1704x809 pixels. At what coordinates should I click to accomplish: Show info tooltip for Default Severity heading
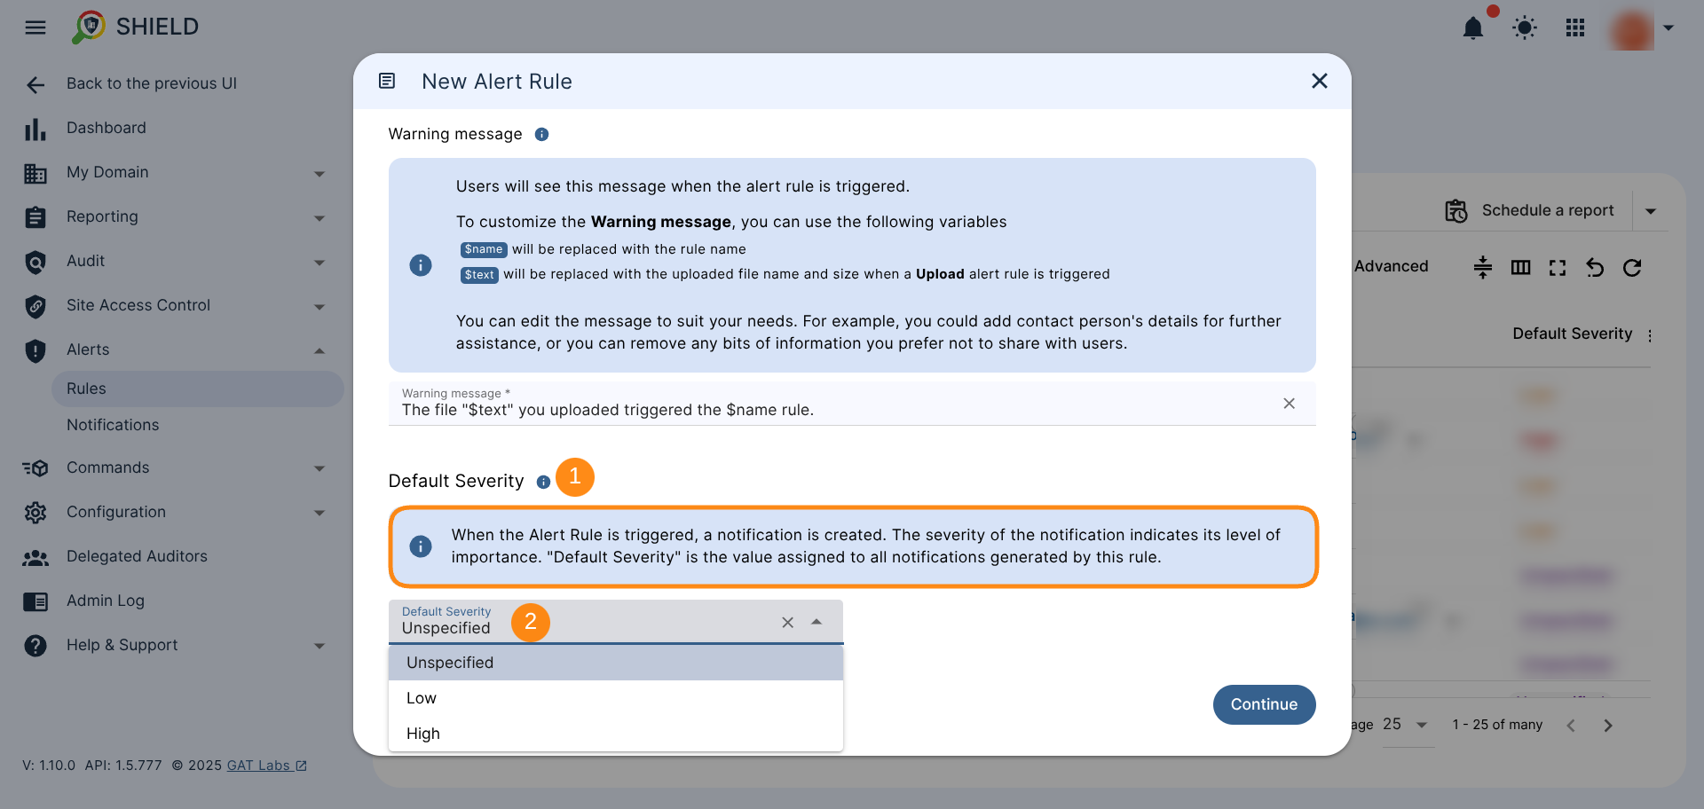(543, 482)
